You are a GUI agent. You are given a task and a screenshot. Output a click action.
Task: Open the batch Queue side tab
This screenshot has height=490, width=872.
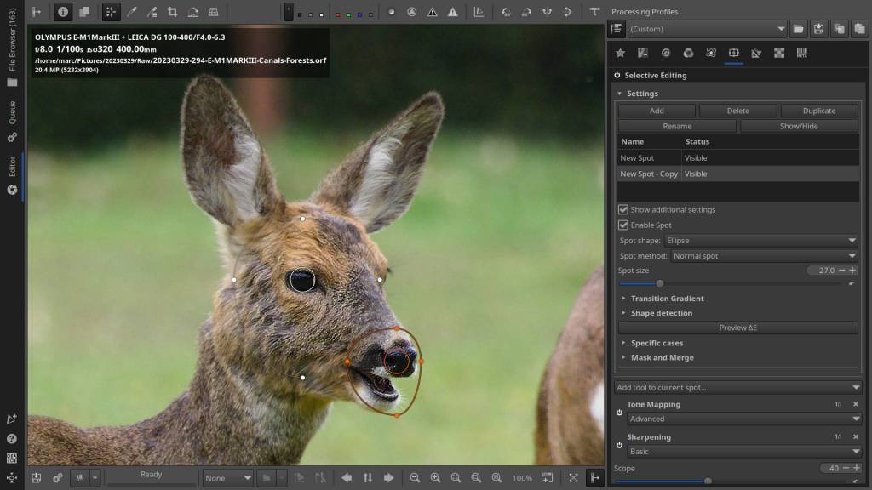(x=12, y=113)
